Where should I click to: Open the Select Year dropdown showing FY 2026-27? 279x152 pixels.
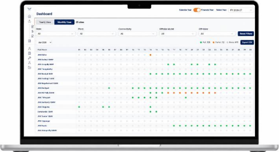tap(241, 10)
